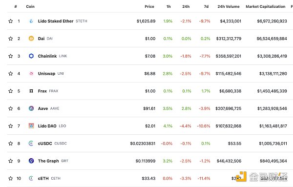Click the Lido DAO logo icon

pyautogui.click(x=31, y=126)
